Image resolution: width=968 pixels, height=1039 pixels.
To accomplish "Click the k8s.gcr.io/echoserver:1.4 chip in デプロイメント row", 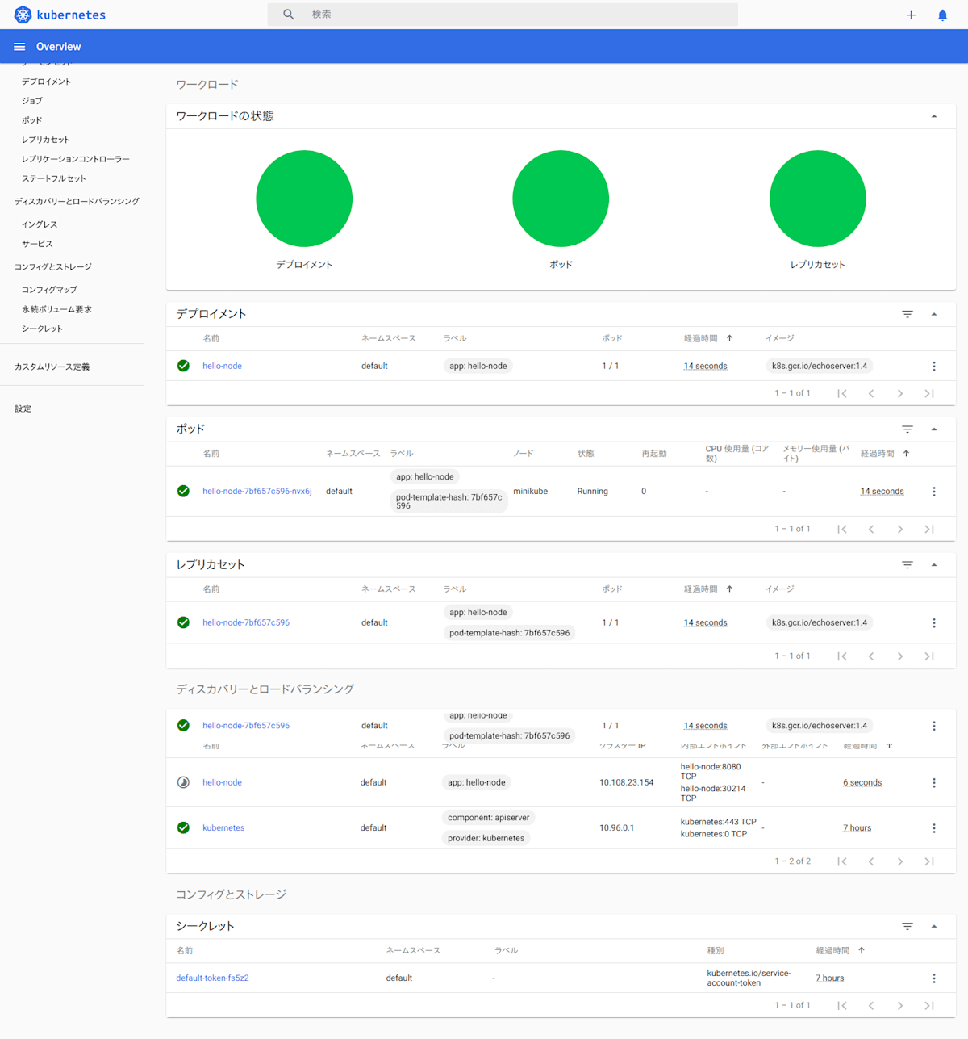I will [820, 366].
